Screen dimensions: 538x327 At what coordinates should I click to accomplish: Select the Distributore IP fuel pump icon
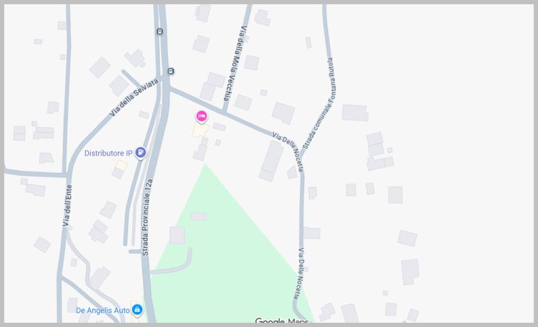coord(140,152)
